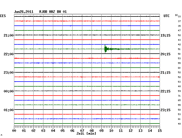Click the Zeit [min] axis title
The image size is (182, 138).
(86, 134)
